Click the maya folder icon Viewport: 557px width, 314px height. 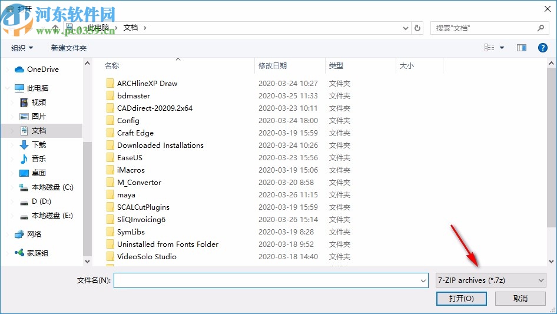(x=110, y=194)
